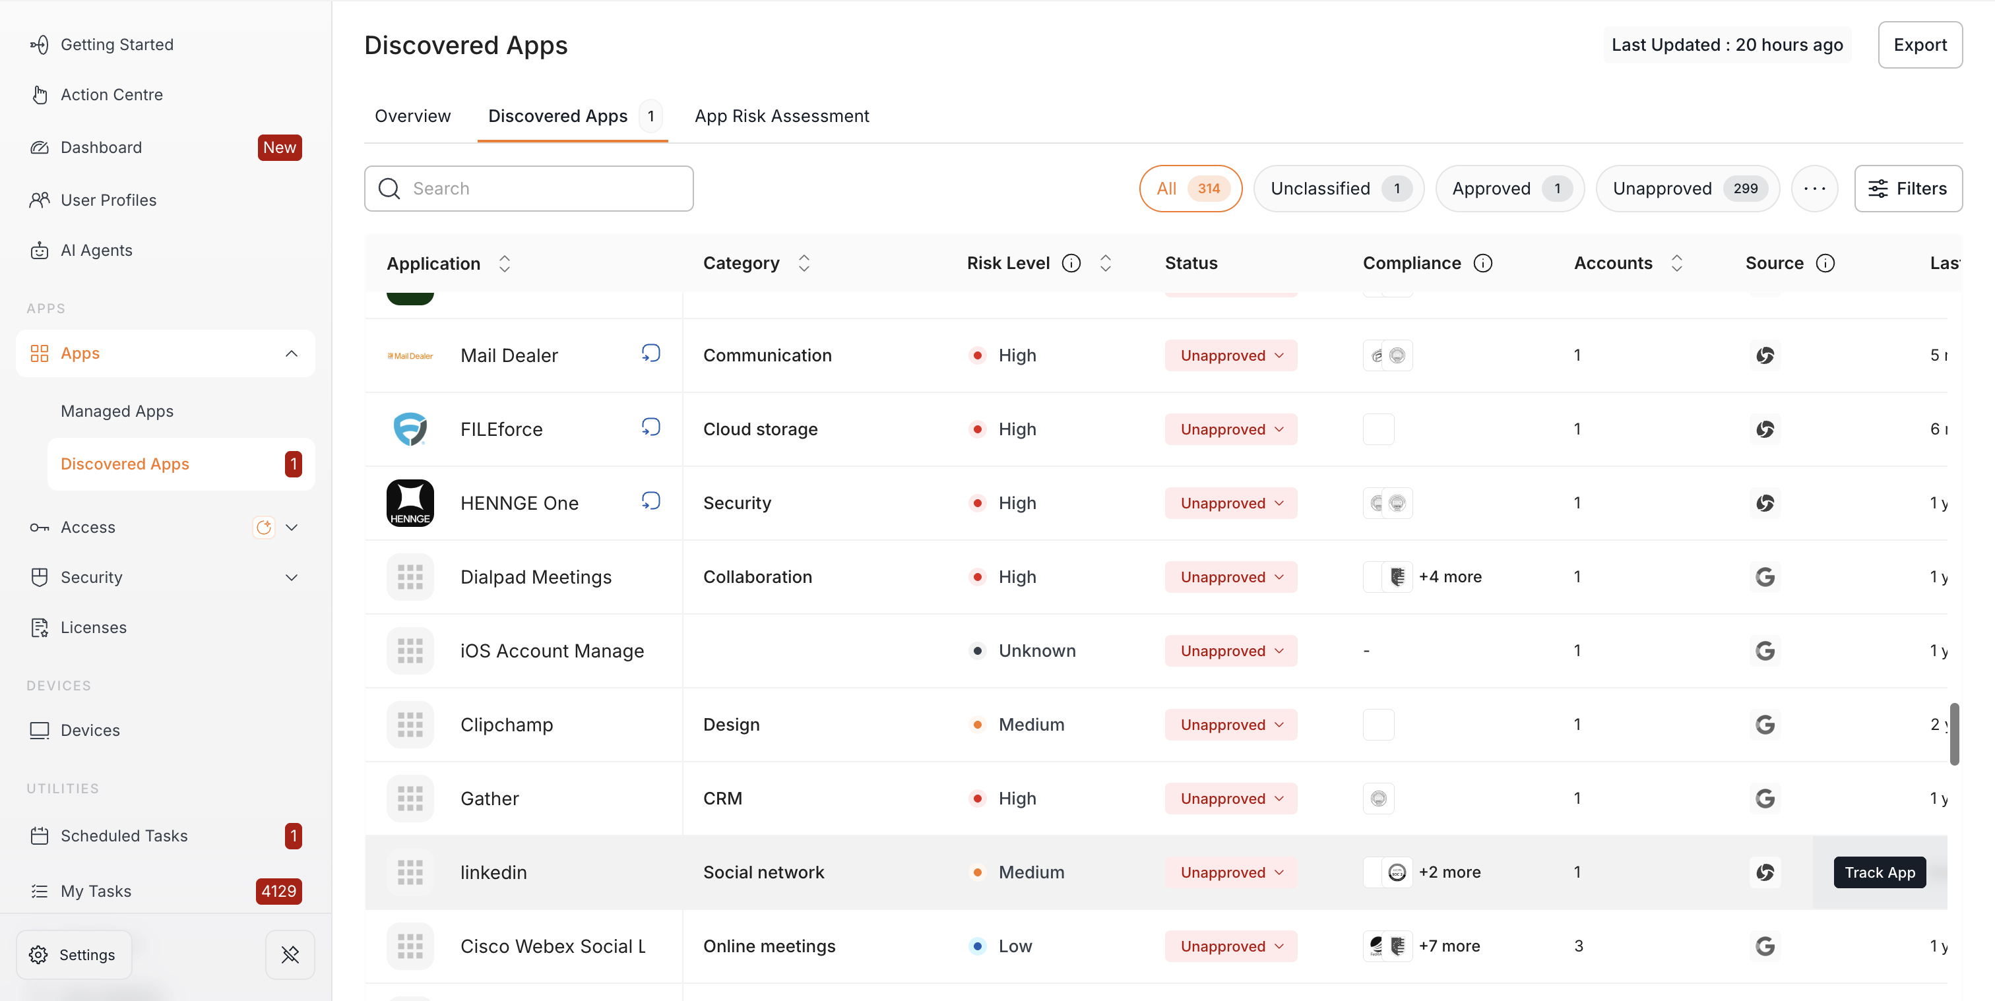Click the FILEforce shield logo

coord(410,429)
